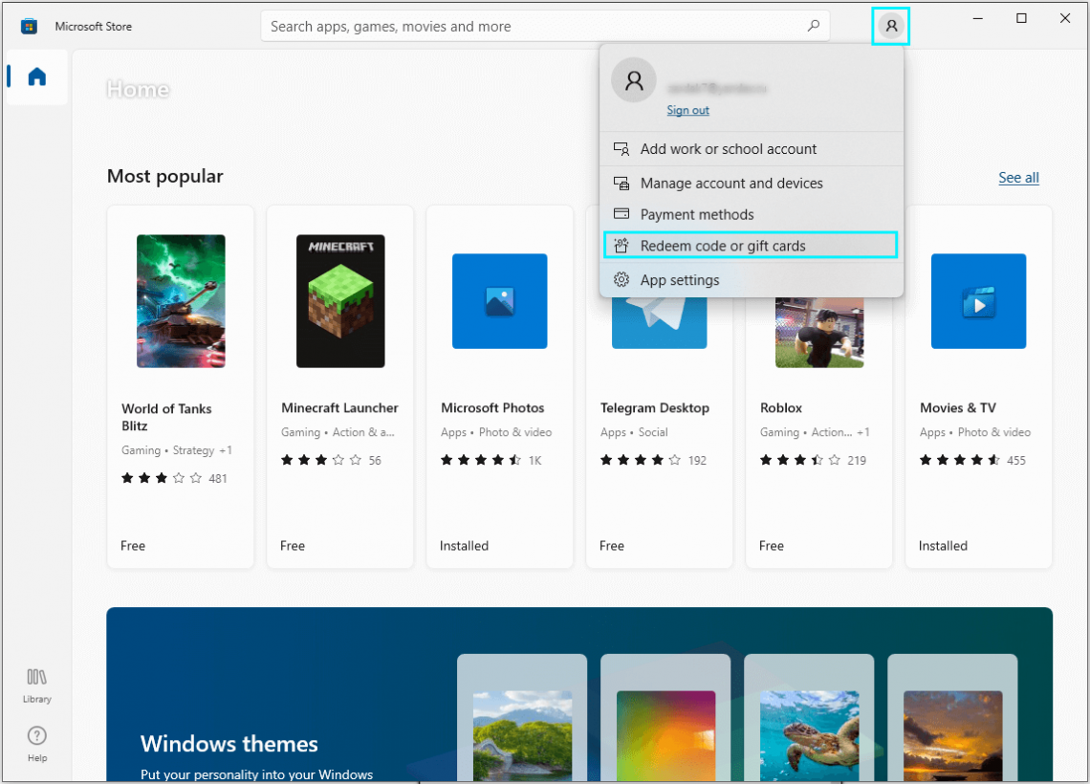The image size is (1090, 784).
Task: Open the Library section
Action: [35, 686]
